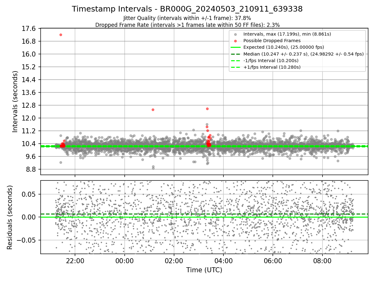This screenshot has width=375, height=281.
Task: Click the 'Intervals (seconds)' y-axis label
Action: point(15,101)
